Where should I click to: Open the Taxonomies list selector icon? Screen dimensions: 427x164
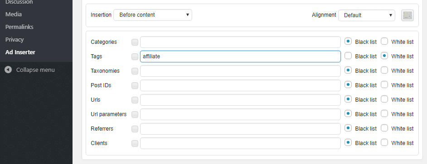pos(135,71)
